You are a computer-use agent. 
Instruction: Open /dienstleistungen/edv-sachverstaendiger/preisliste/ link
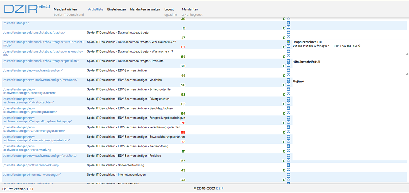tap(40, 156)
